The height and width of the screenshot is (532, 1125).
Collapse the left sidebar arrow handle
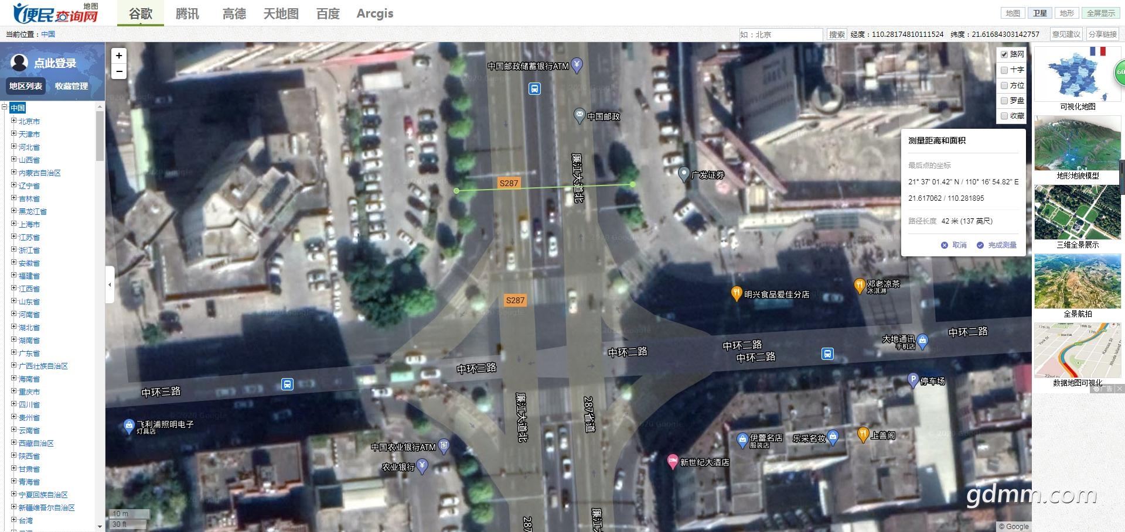coord(110,285)
